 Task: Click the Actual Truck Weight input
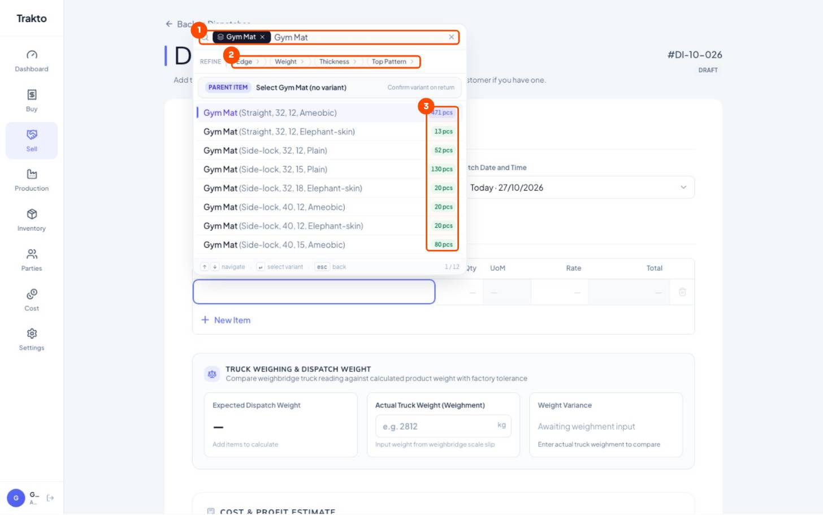coord(443,426)
